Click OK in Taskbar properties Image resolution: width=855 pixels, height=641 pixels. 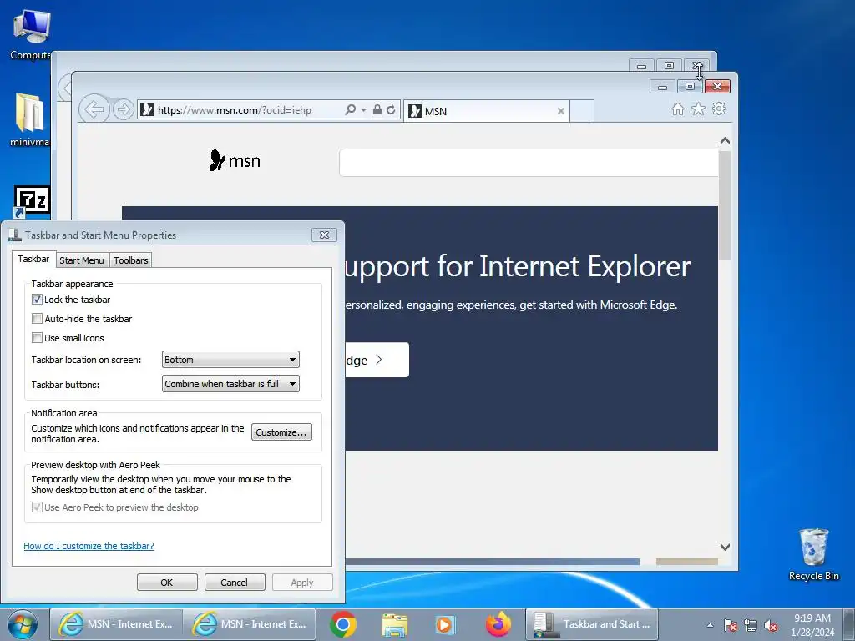click(x=167, y=582)
